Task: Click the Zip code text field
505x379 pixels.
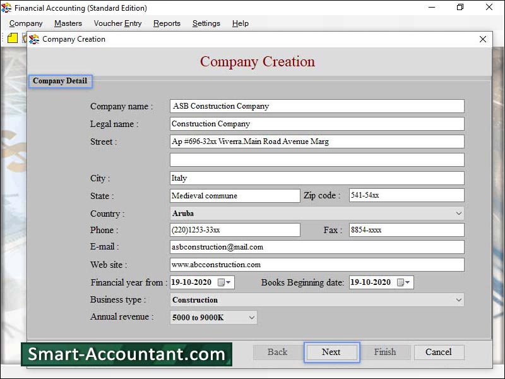Action: pyautogui.click(x=407, y=196)
